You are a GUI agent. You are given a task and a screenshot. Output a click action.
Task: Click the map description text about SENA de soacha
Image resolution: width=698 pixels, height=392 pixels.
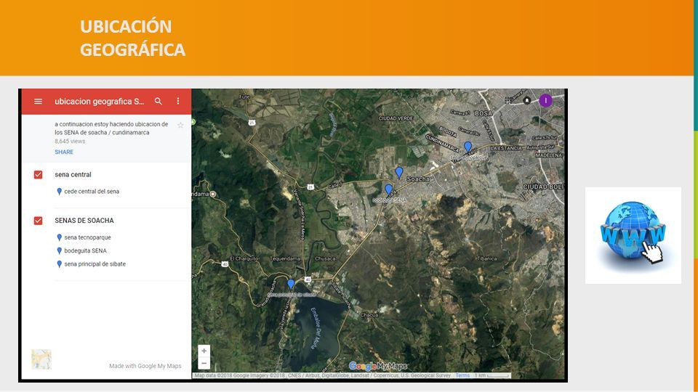coord(111,128)
